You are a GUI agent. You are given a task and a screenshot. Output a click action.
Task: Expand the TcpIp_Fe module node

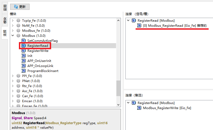tap(13, 20)
